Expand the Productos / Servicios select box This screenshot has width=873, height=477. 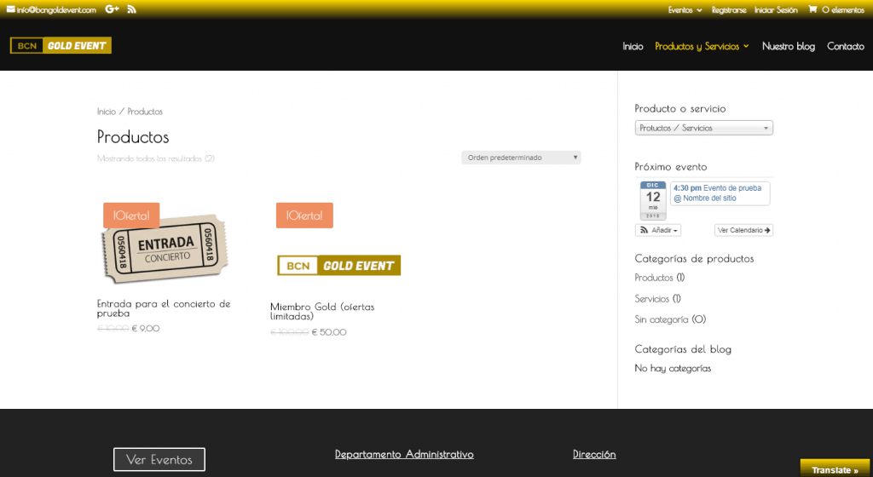click(703, 128)
